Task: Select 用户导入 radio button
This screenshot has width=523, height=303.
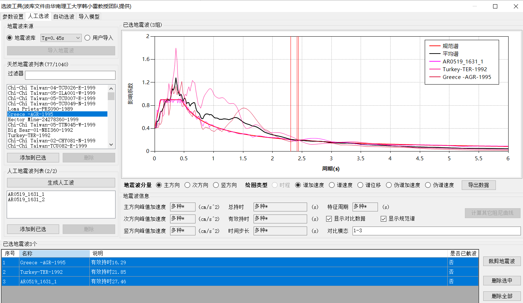Action: click(88, 38)
